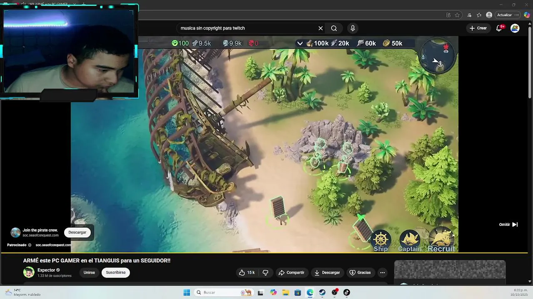Open the Windows Start menu

pyautogui.click(x=187, y=292)
